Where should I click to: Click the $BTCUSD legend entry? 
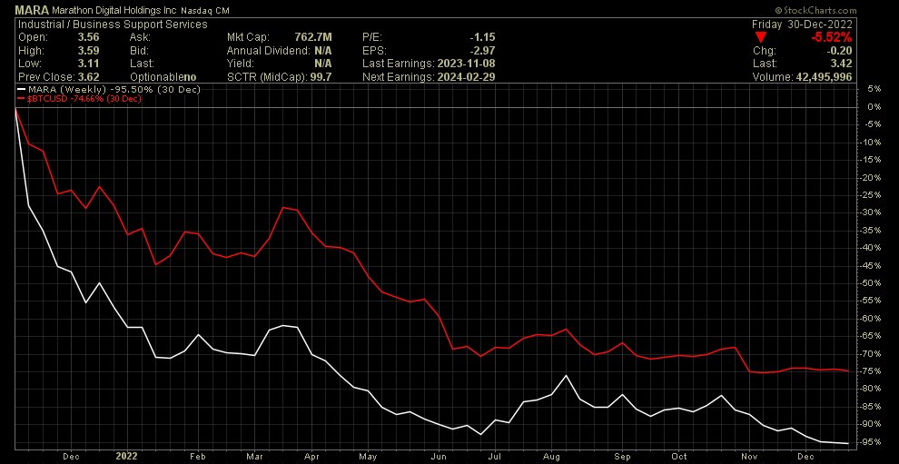(x=64, y=99)
